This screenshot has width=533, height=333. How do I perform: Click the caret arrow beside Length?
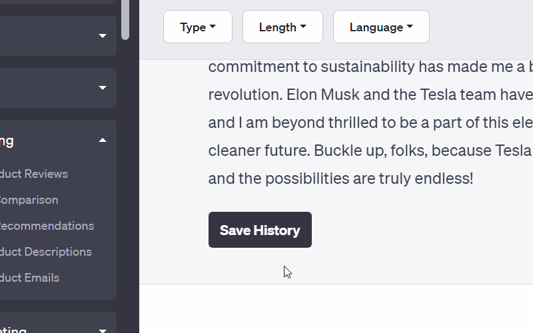coord(303,27)
